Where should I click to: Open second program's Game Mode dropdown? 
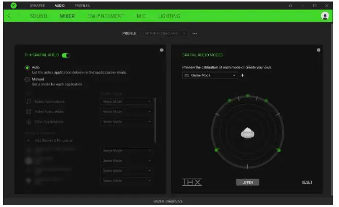tap(127, 160)
